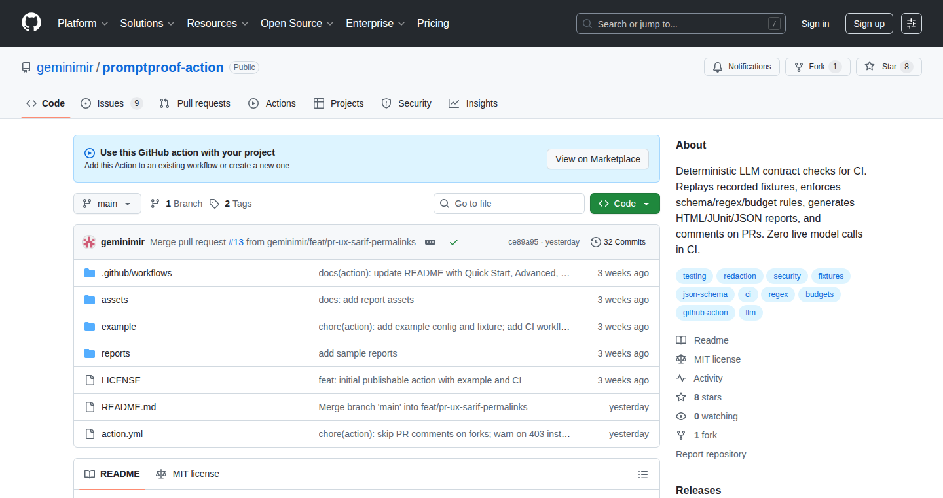Click the Notifications button
Image resolution: width=943 pixels, height=498 pixels.
[742, 67]
